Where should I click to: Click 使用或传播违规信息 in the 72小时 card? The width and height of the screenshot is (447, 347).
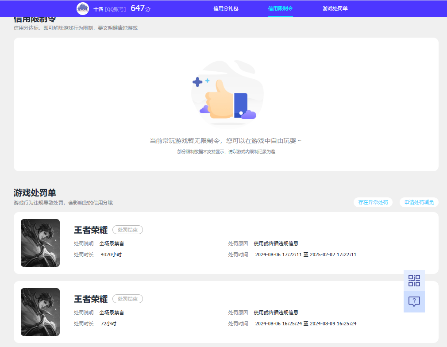276,312
